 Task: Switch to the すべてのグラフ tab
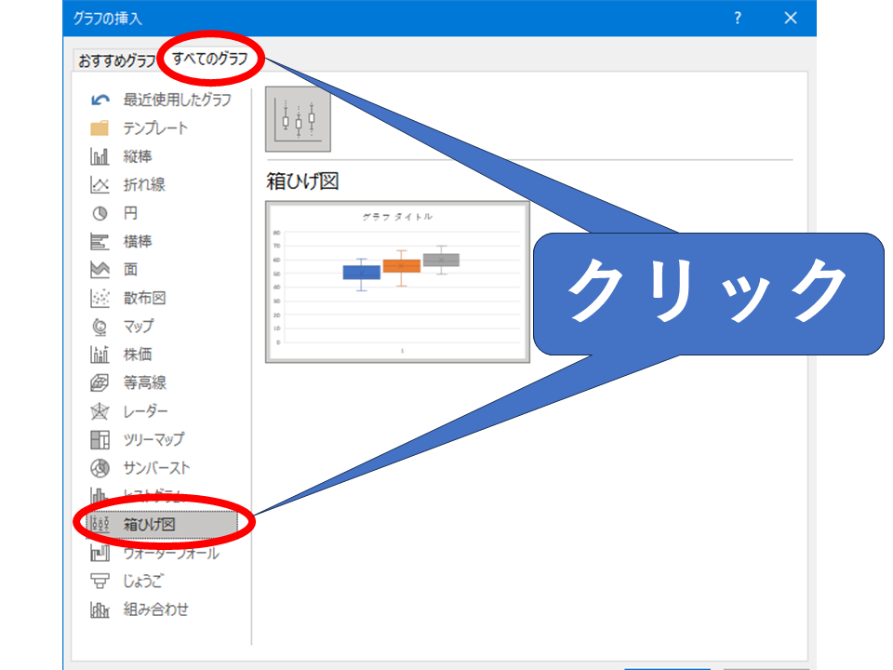(x=210, y=60)
